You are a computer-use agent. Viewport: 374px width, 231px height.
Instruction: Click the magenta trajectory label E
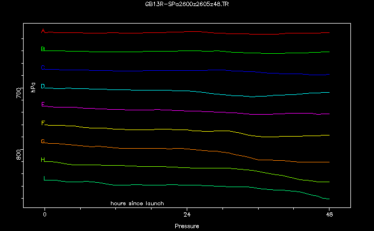click(x=43, y=104)
